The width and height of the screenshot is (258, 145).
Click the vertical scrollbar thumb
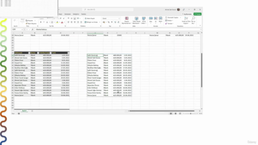(202, 70)
